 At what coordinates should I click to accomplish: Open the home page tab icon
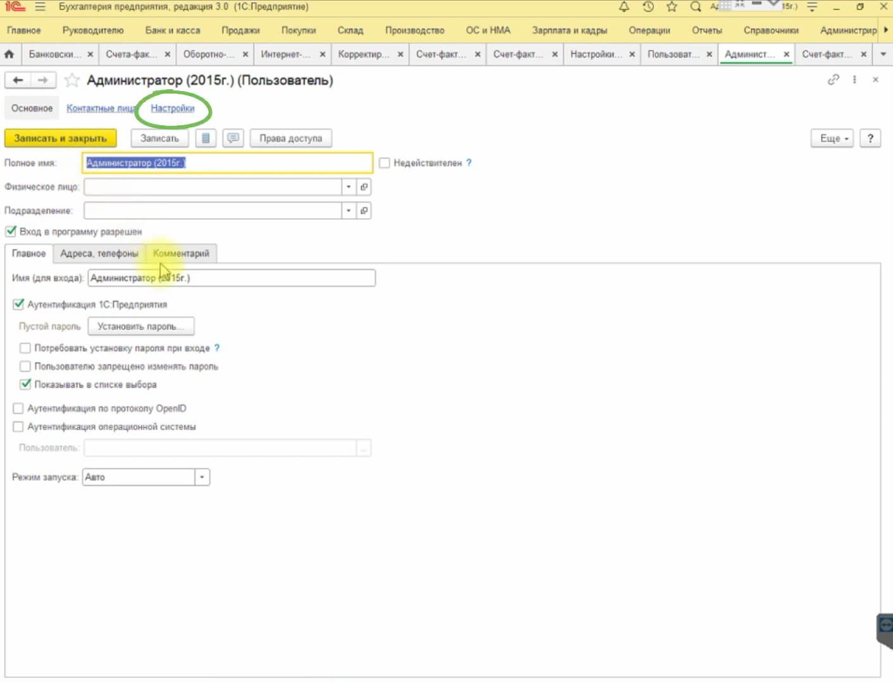tap(9, 54)
